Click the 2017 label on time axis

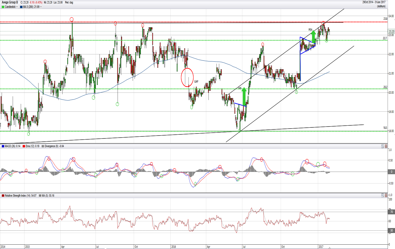321,247
